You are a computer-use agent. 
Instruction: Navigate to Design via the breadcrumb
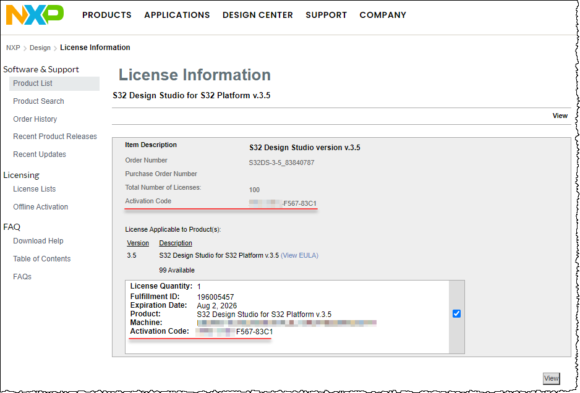(x=40, y=48)
